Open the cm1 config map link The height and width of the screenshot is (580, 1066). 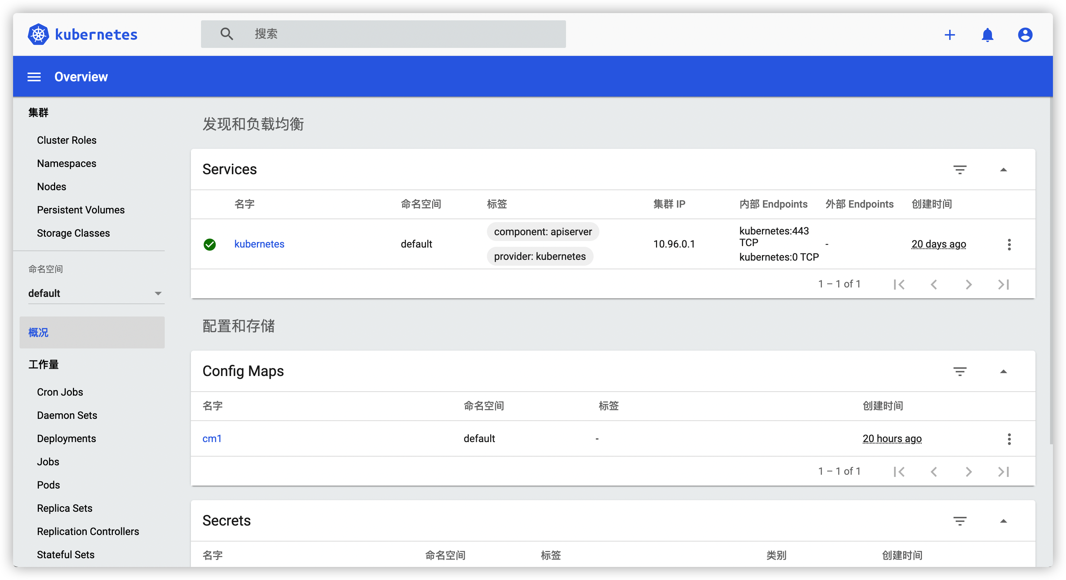pos(212,439)
